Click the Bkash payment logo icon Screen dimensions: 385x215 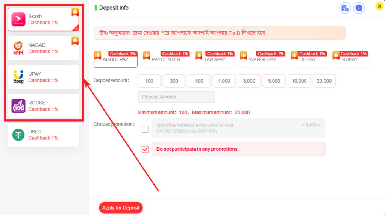[x=18, y=20]
